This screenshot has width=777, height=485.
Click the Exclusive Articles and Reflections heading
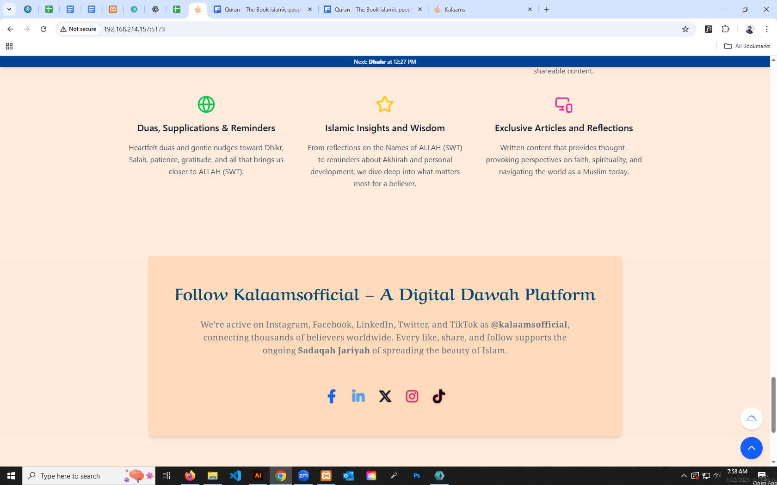point(564,128)
